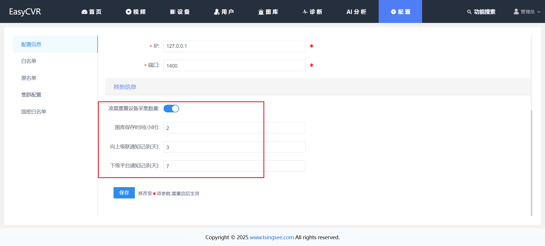Click the 管理员 username text
Screen dimensions: 545x246
528,12
